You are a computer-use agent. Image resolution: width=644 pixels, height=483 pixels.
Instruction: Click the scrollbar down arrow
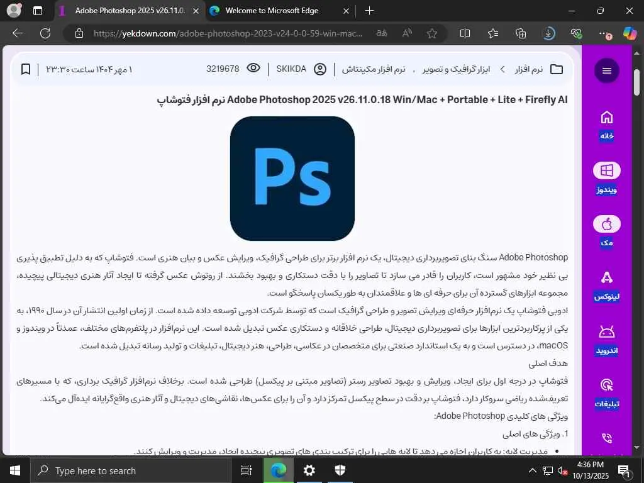pyautogui.click(x=636, y=447)
